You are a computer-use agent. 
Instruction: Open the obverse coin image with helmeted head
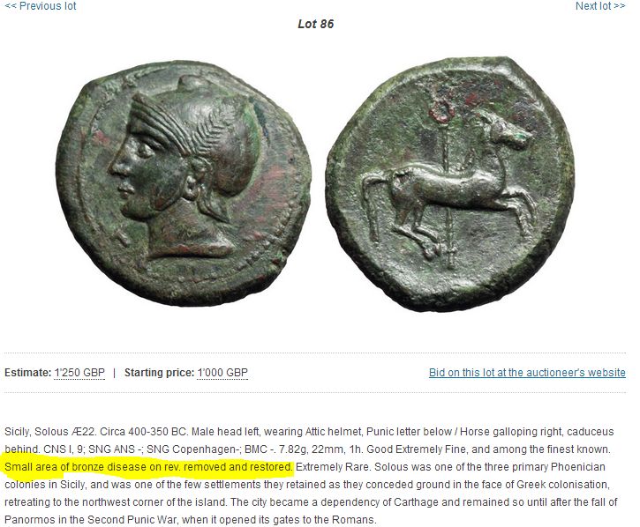pos(184,183)
